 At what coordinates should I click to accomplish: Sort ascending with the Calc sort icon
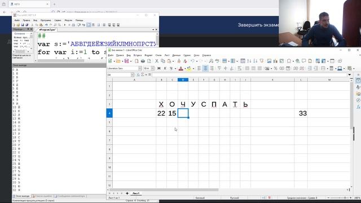point(249,61)
